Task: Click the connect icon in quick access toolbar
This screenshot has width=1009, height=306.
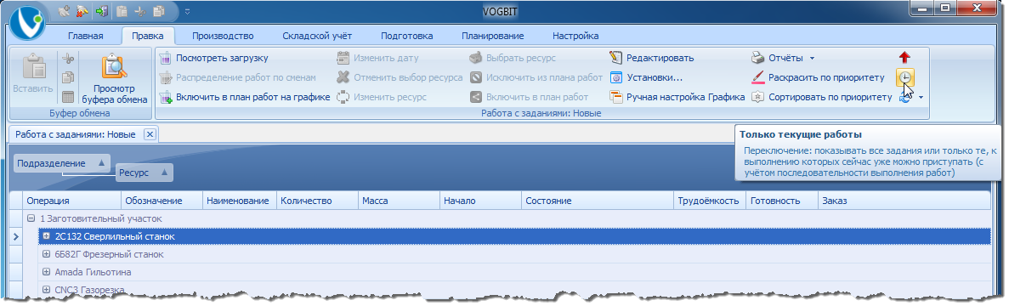Action: 64,11
